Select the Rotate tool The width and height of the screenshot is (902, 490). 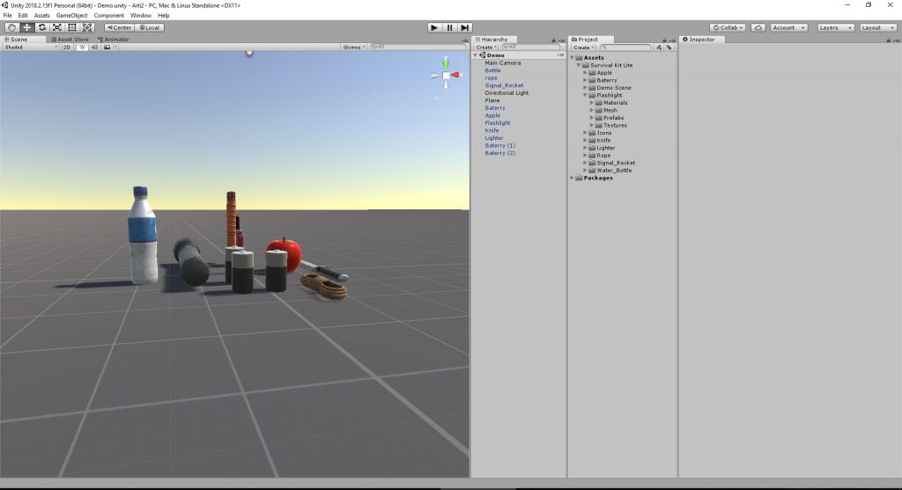(x=42, y=27)
